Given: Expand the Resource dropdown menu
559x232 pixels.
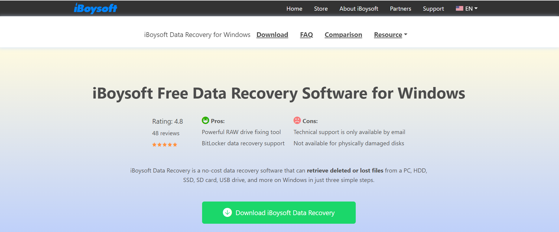Looking at the screenshot, I should pyautogui.click(x=388, y=35).
